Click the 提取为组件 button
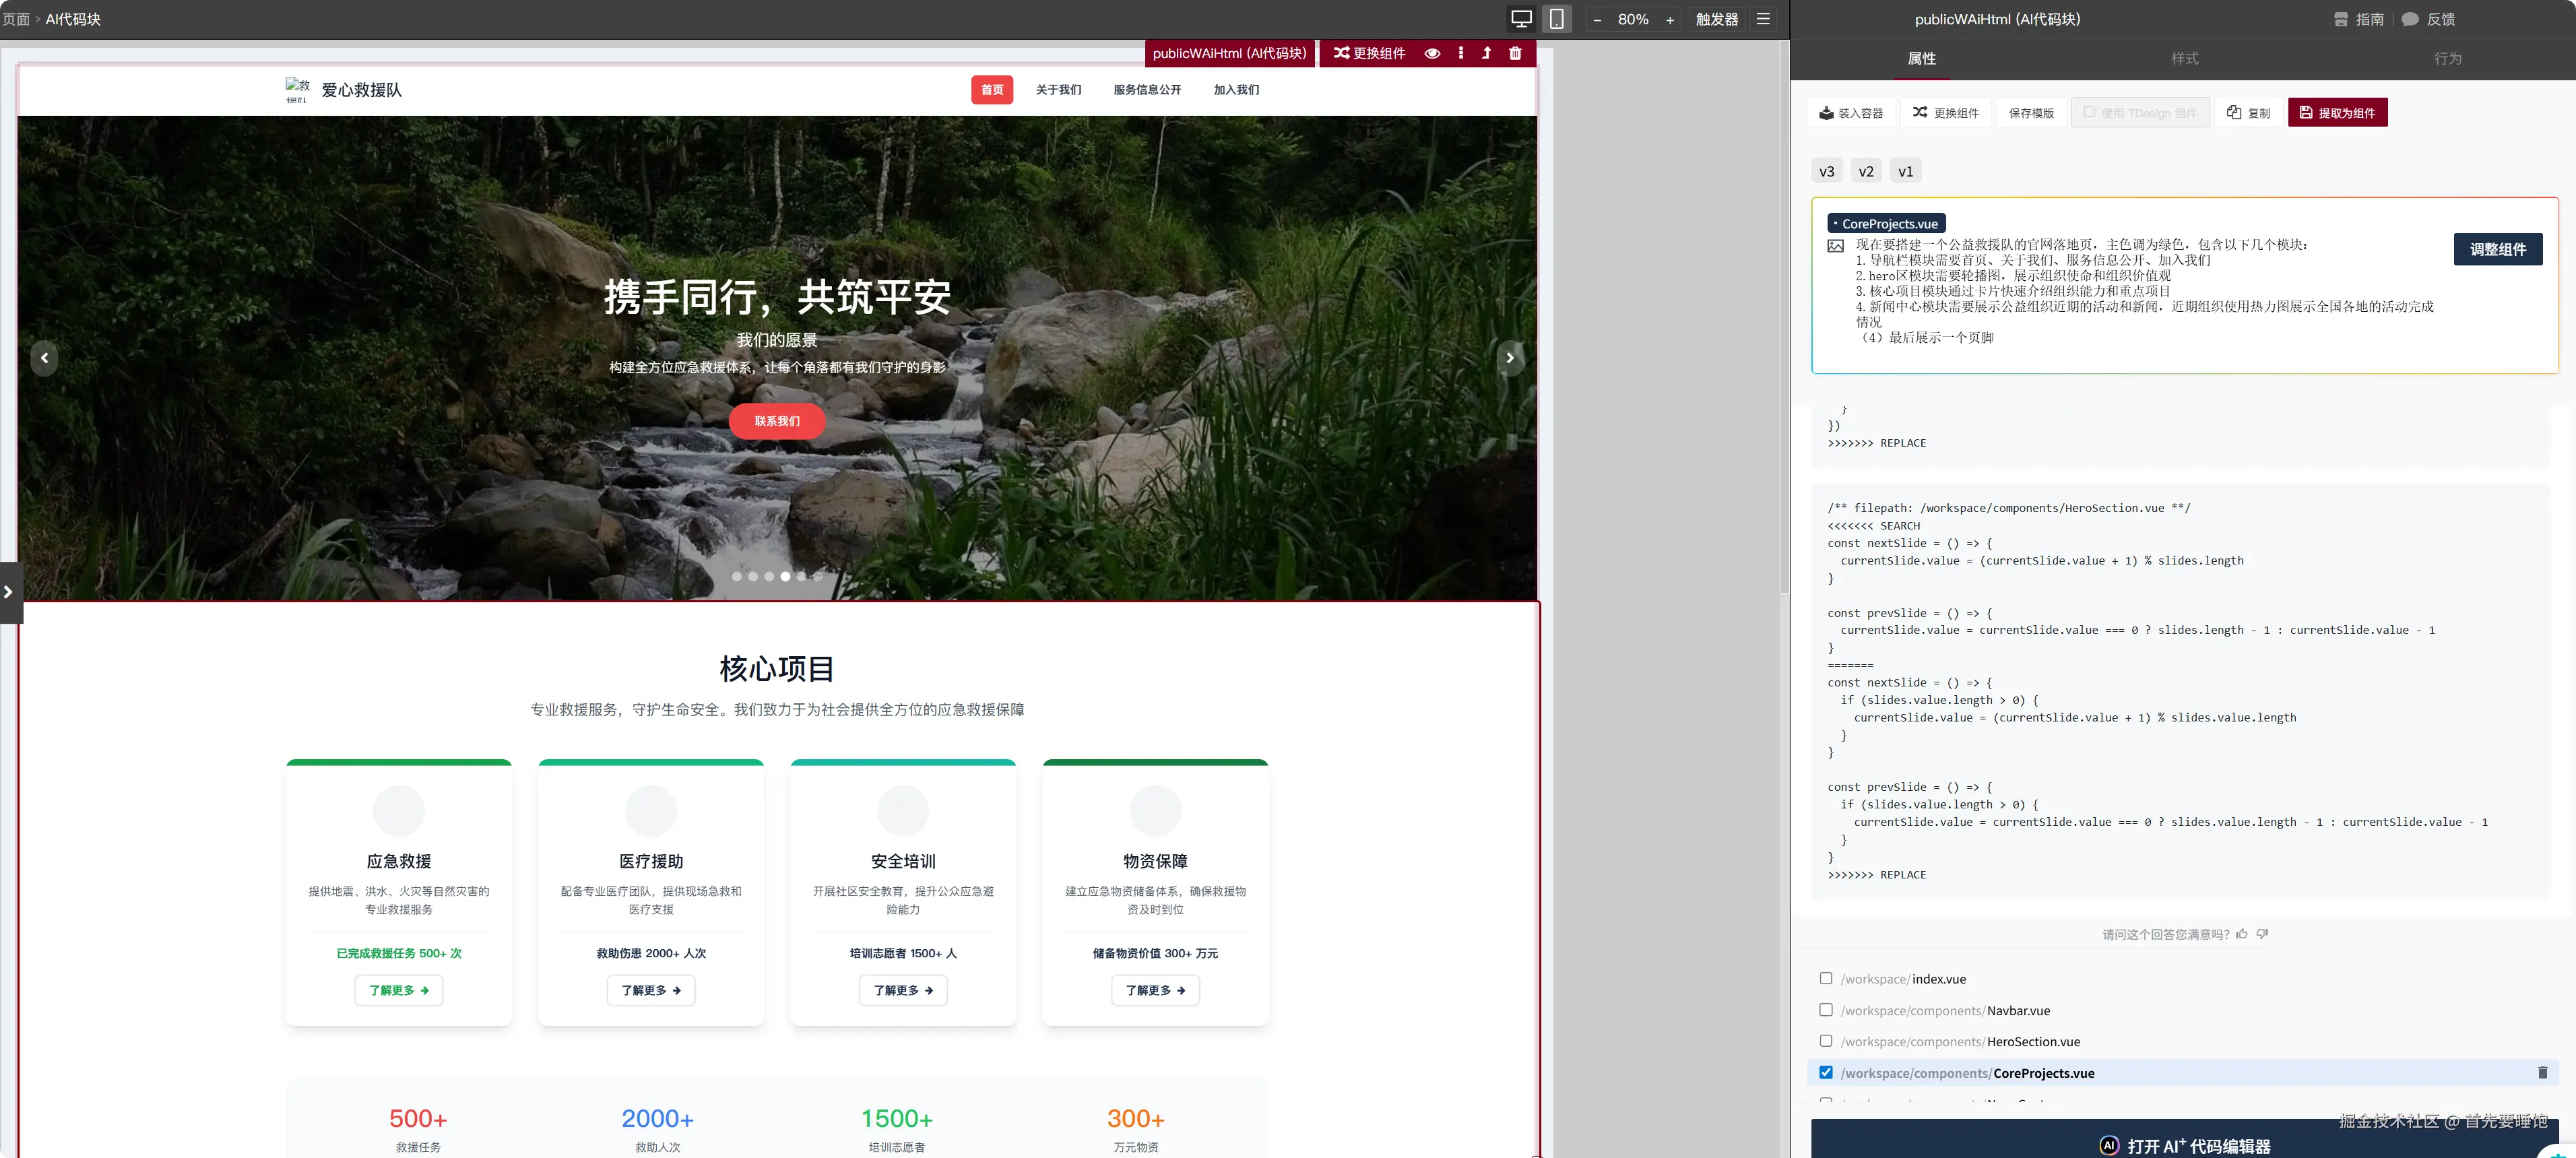This screenshot has width=2576, height=1158. (2337, 113)
